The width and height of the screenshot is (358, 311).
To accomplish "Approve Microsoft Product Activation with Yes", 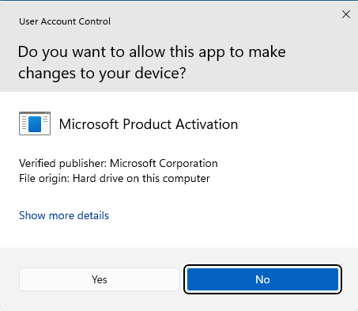I will click(99, 279).
